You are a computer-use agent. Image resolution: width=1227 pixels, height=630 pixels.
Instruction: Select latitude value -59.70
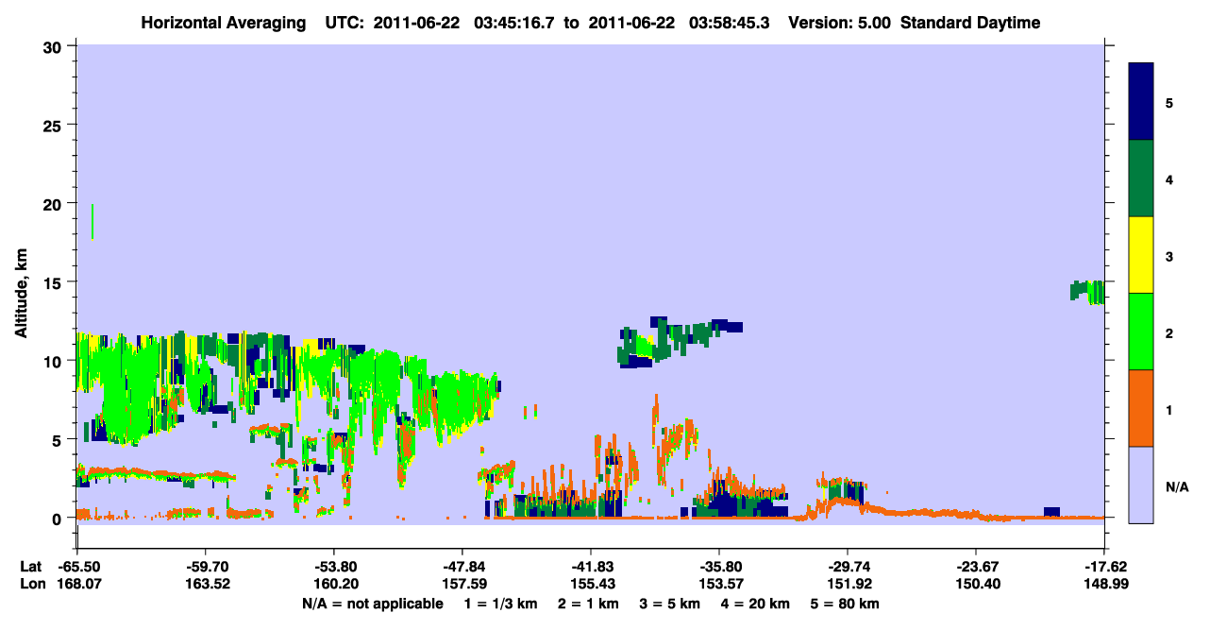(x=205, y=567)
